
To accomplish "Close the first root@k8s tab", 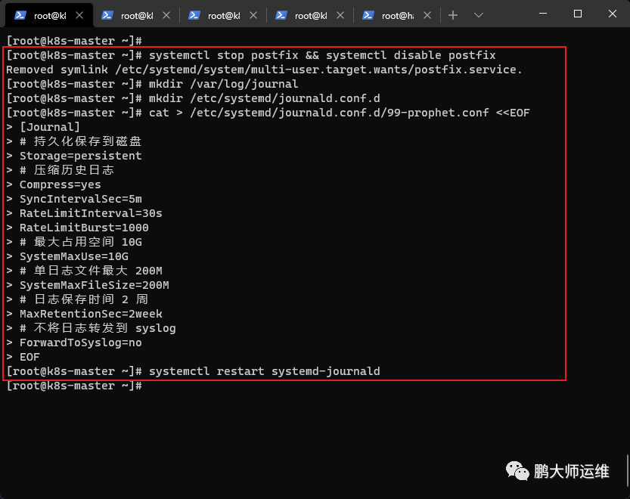I will pos(79,15).
